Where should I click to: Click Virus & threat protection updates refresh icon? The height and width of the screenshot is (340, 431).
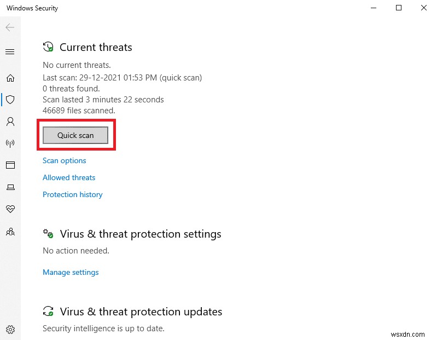pyautogui.click(x=49, y=312)
